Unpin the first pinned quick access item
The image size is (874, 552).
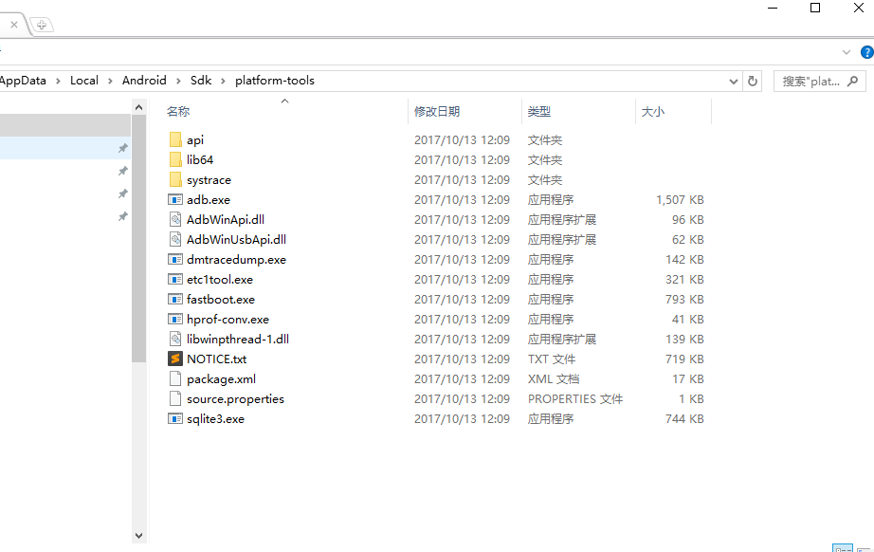[122, 148]
